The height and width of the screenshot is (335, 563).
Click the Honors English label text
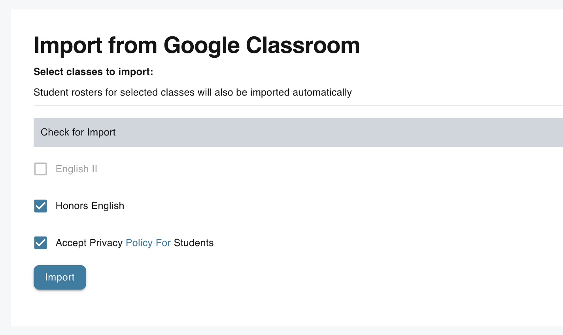pos(90,206)
